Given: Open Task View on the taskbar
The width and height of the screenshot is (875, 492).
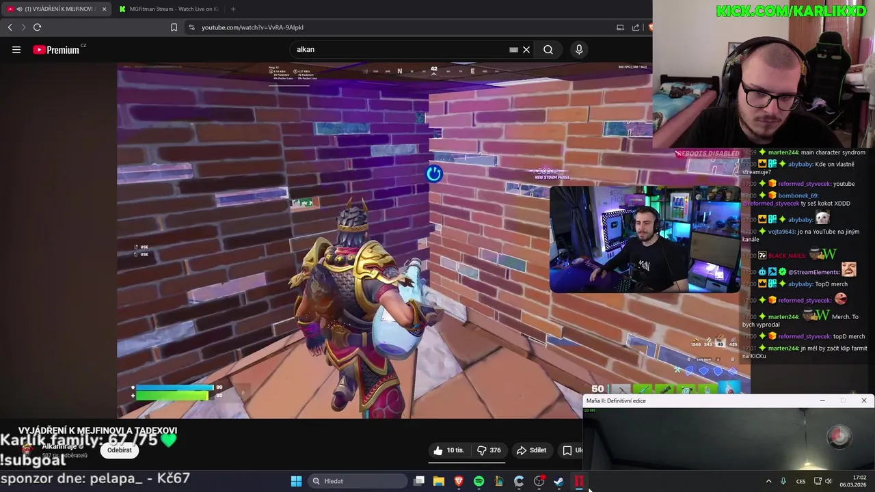Looking at the screenshot, I should click(x=419, y=481).
